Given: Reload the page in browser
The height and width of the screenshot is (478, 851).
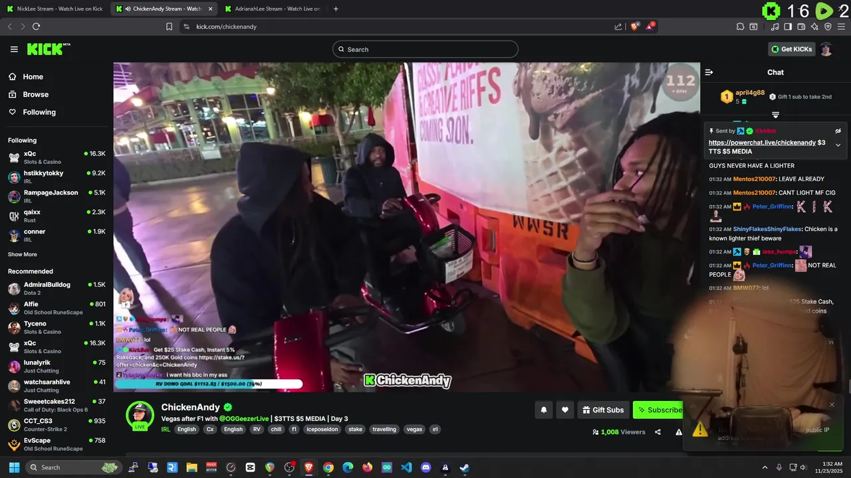Looking at the screenshot, I should pos(36,27).
